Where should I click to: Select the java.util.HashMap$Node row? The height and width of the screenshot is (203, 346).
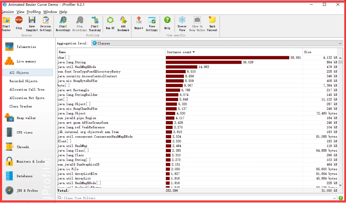coord(198,67)
